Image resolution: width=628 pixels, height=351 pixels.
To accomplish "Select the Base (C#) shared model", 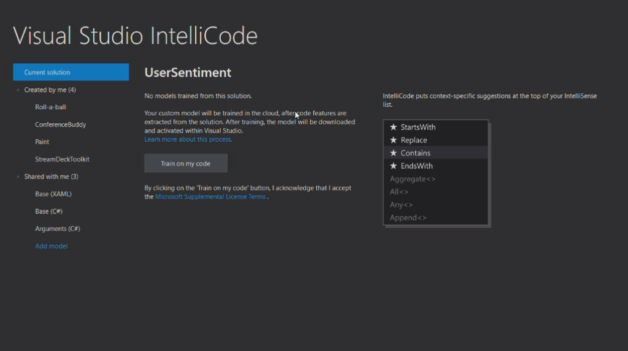I will point(49,211).
